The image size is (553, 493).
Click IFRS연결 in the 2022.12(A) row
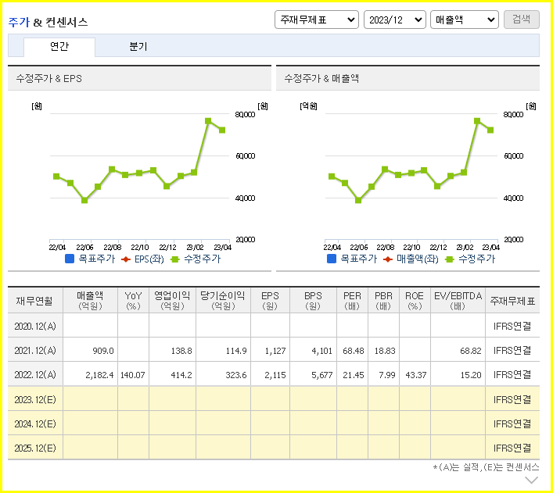coord(512,375)
